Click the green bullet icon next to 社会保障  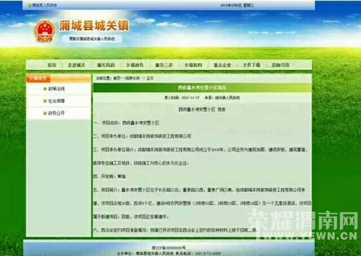45,101
